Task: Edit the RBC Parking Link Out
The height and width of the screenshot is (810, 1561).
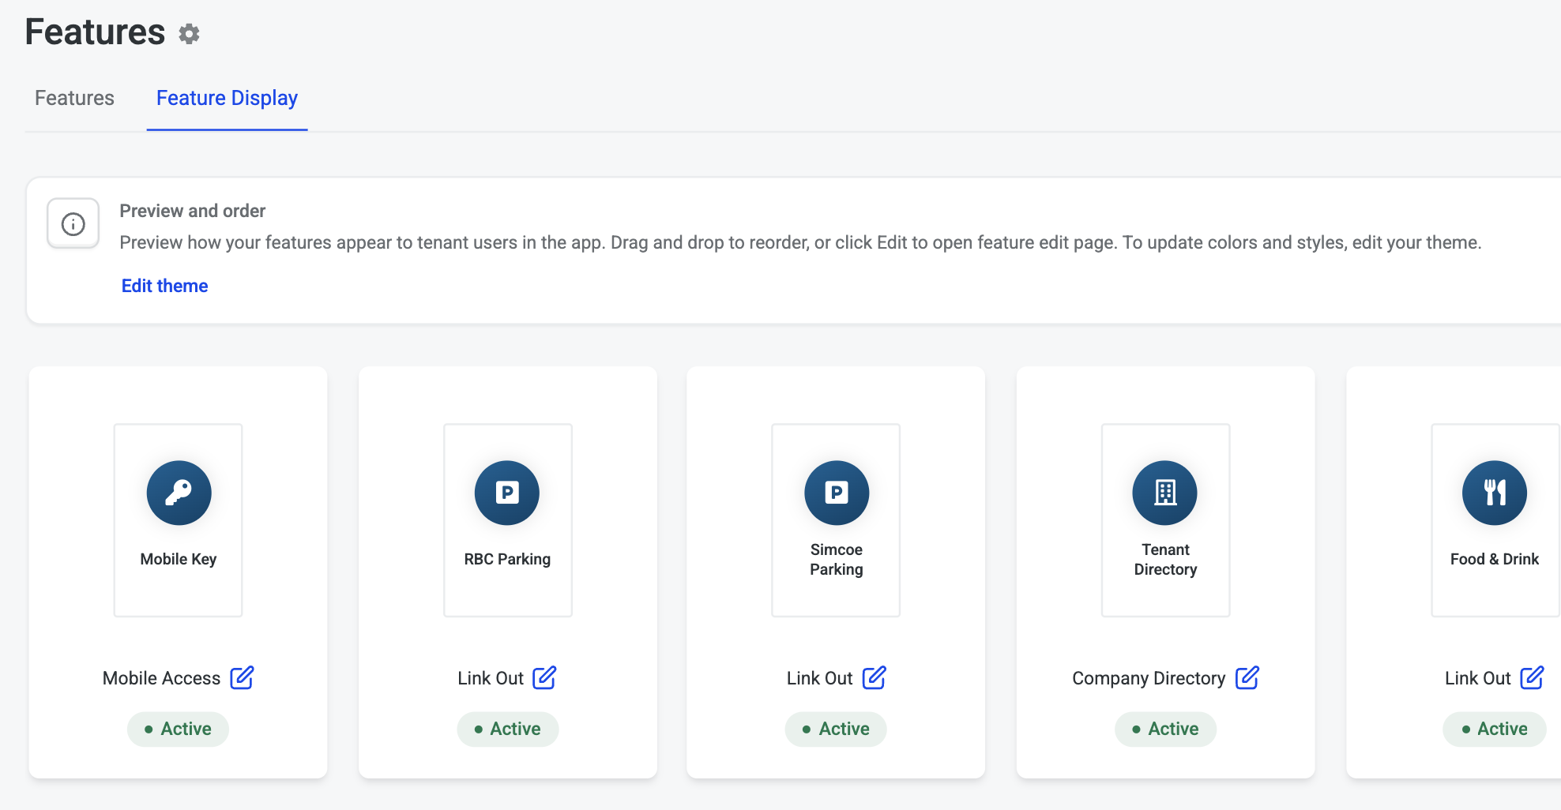Action: click(x=544, y=678)
